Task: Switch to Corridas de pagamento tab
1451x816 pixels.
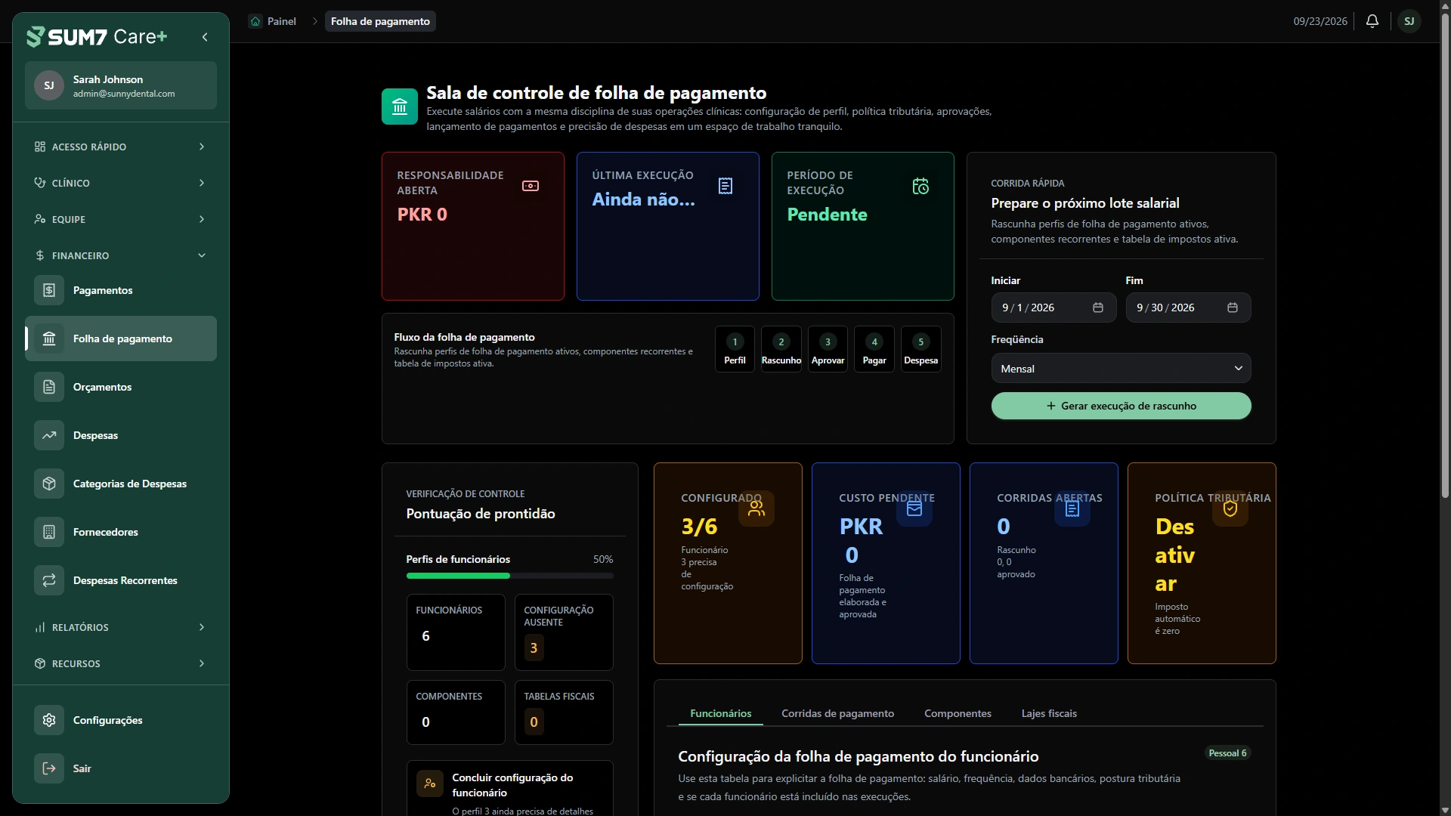Action: (x=837, y=713)
